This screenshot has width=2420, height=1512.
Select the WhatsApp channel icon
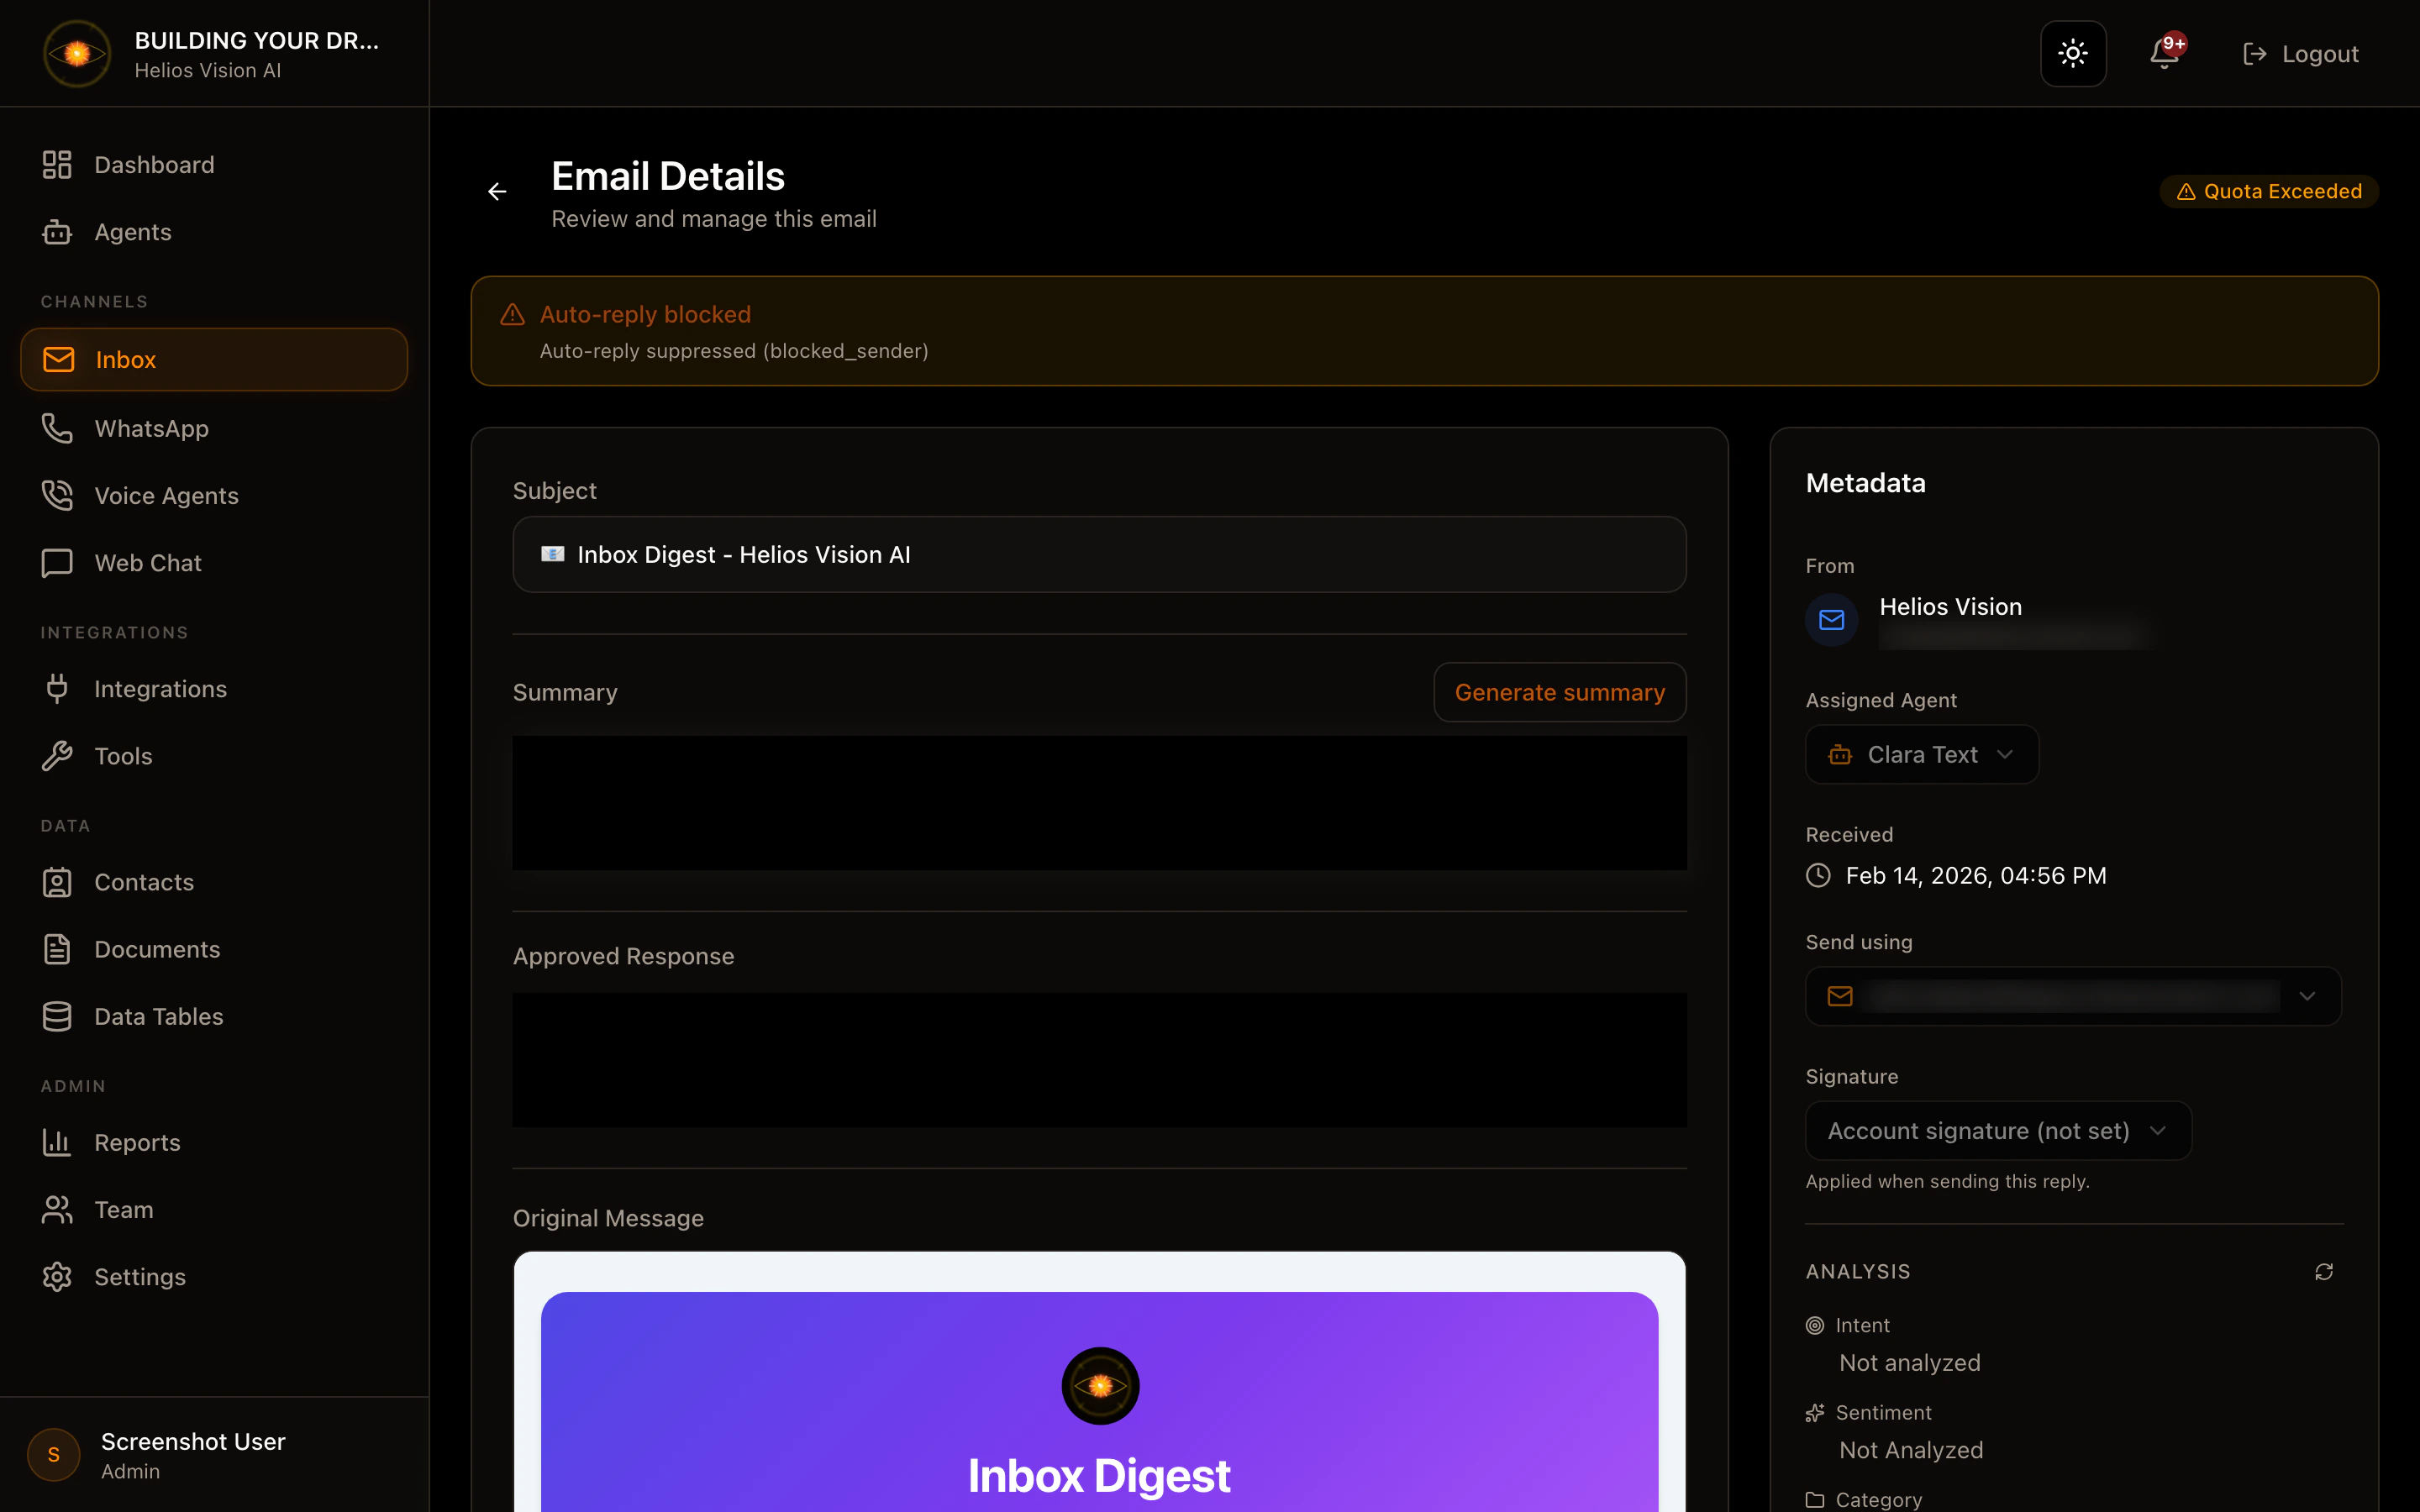pyautogui.click(x=152, y=428)
